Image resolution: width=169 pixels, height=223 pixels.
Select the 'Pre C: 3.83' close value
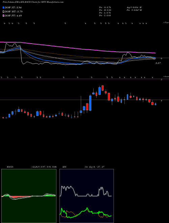pyautogui.click(x=105, y=16)
